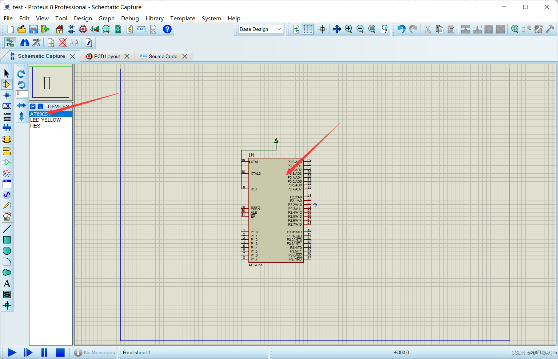Screen dimensions: 558x359
Task: Select the 2D Graphics Box tool
Action: pyautogui.click(x=7, y=240)
